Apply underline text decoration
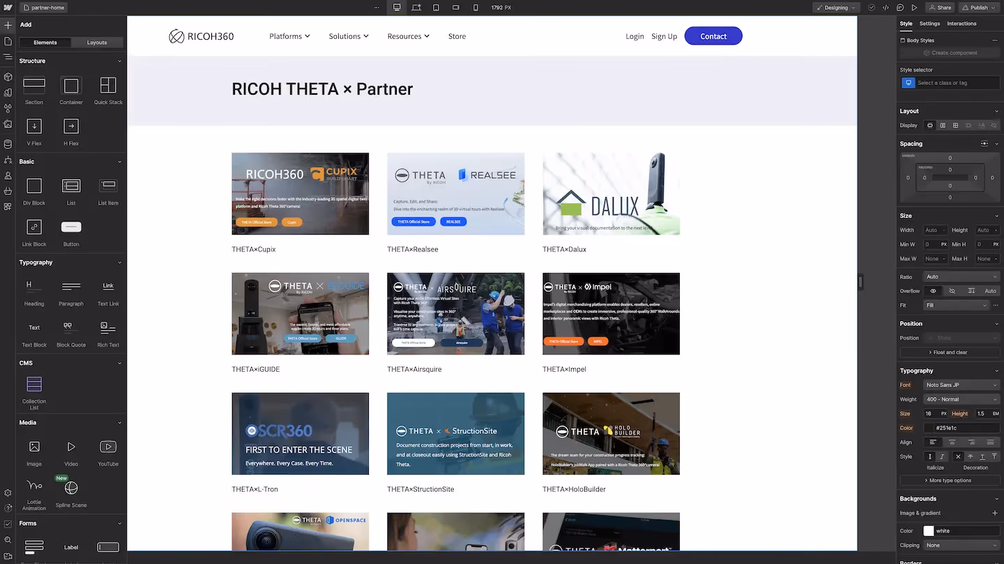1004x564 pixels. pos(982,457)
